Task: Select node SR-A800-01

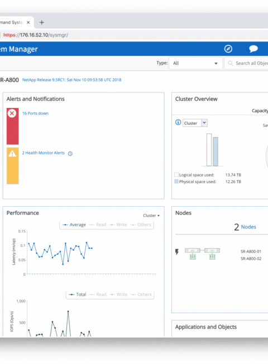Action: [251, 251]
